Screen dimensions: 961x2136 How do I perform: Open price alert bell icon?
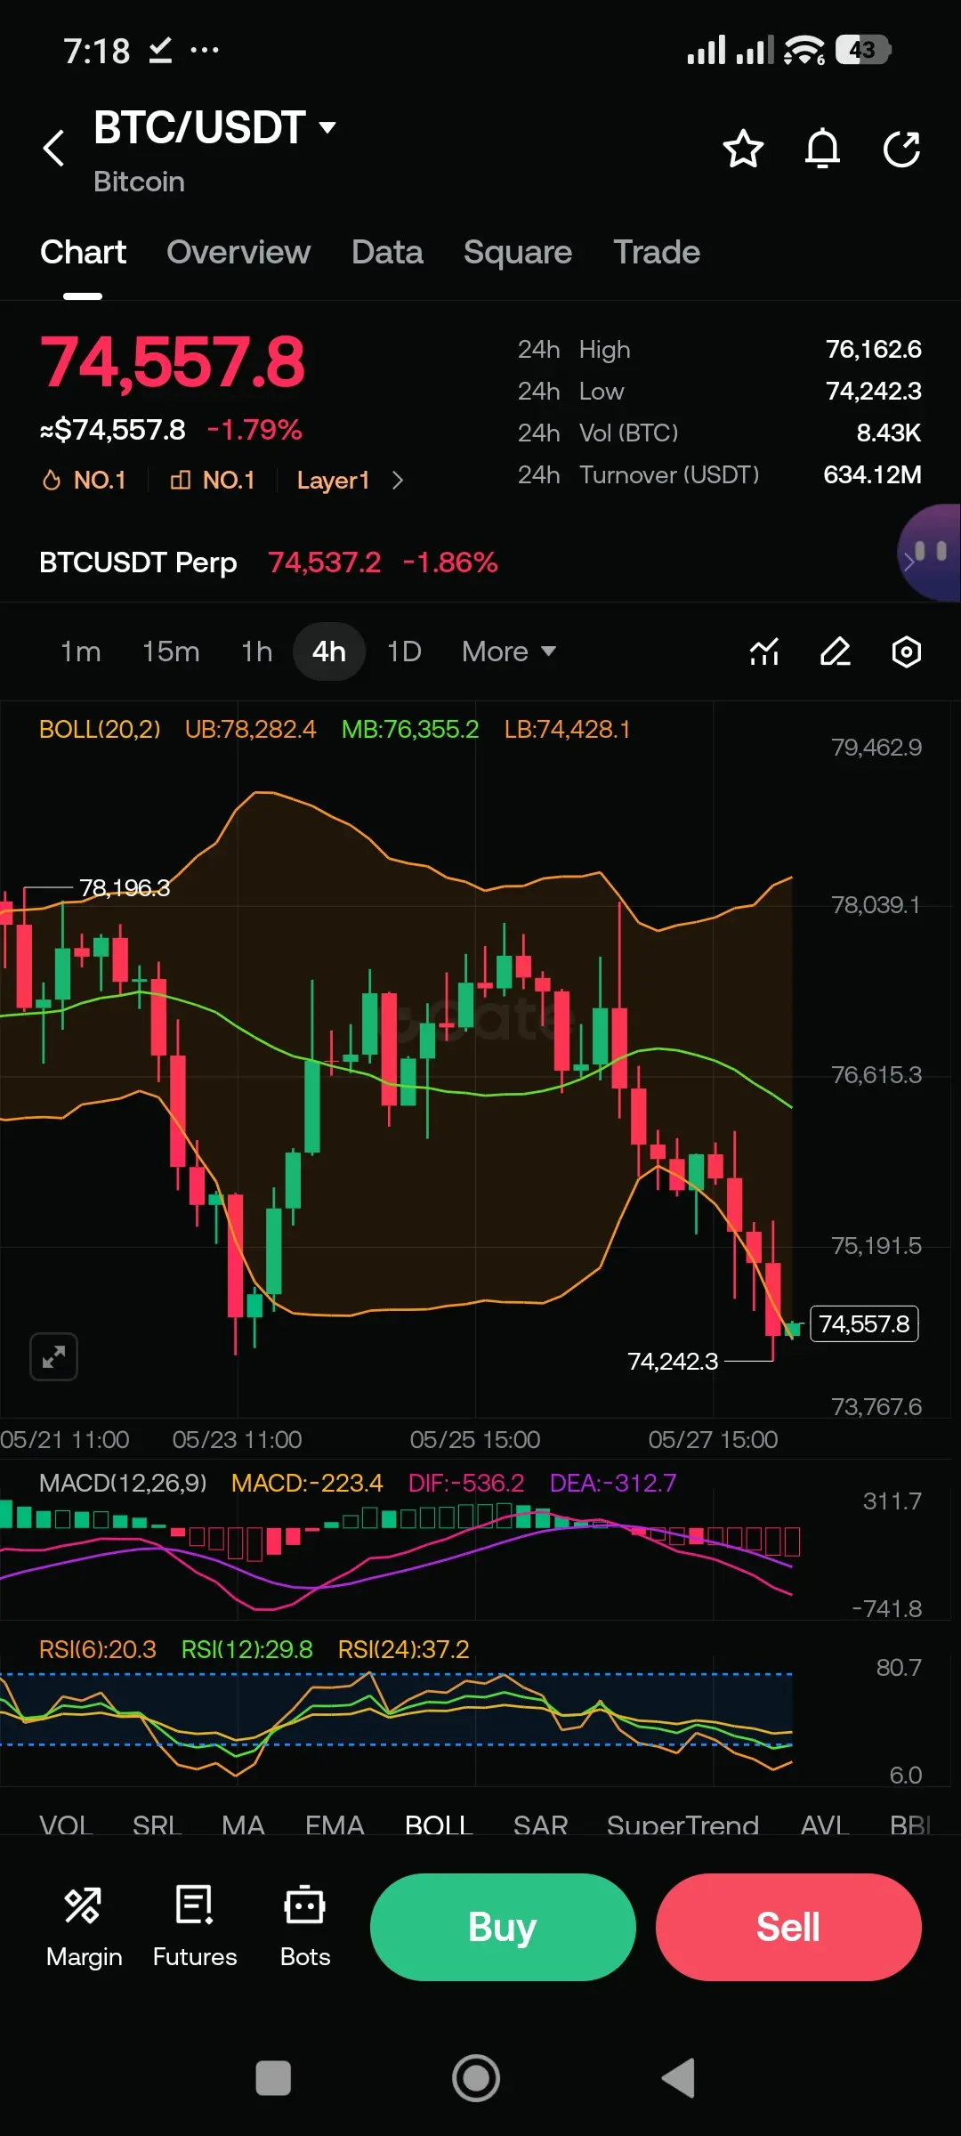click(x=822, y=149)
